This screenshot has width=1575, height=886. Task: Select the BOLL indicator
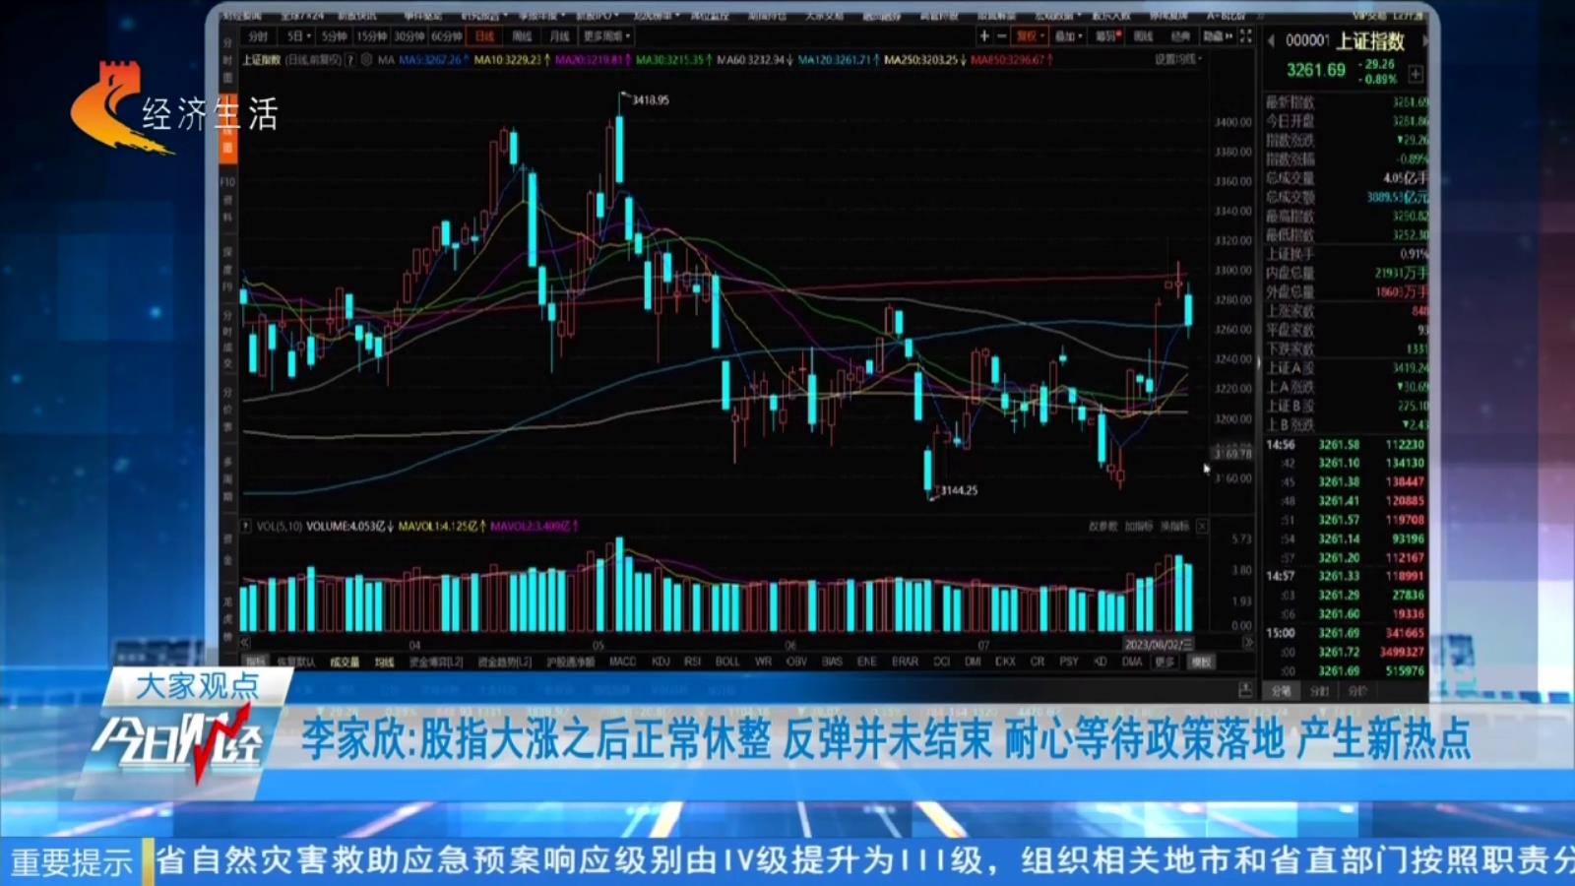726,663
